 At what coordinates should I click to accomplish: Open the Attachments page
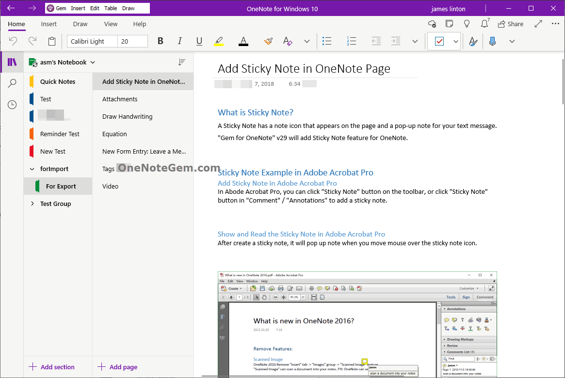[143, 99]
